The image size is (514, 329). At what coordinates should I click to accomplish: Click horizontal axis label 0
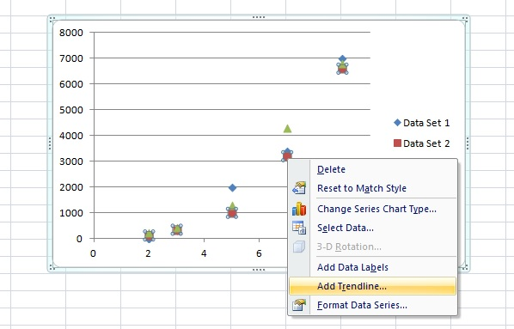click(x=93, y=253)
